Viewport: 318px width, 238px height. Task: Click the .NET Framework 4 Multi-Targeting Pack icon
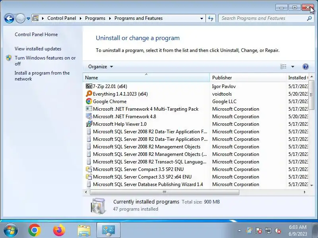click(x=89, y=109)
